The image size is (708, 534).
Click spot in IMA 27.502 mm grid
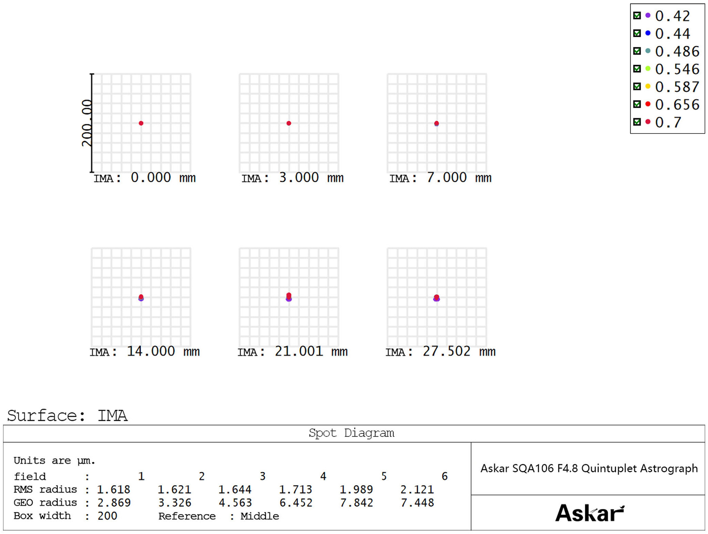(x=437, y=298)
